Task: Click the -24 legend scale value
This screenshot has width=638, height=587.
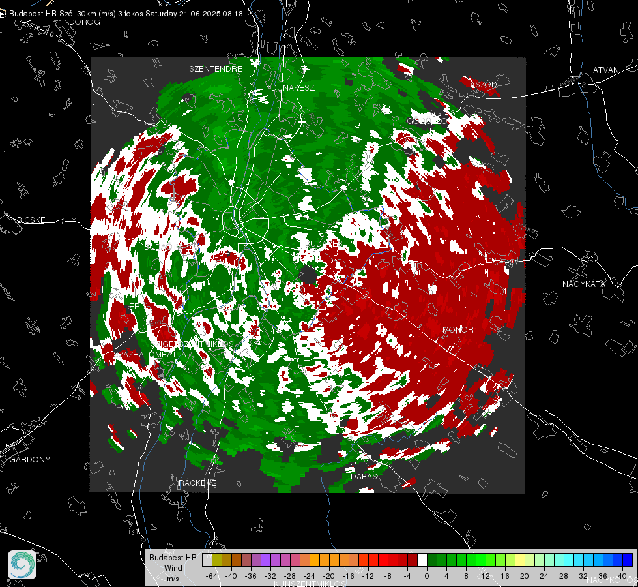Action: (310, 576)
